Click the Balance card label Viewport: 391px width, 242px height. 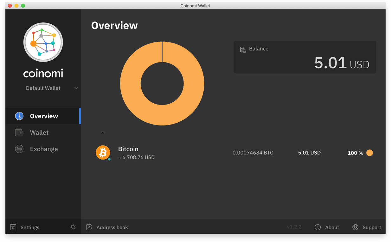259,49
